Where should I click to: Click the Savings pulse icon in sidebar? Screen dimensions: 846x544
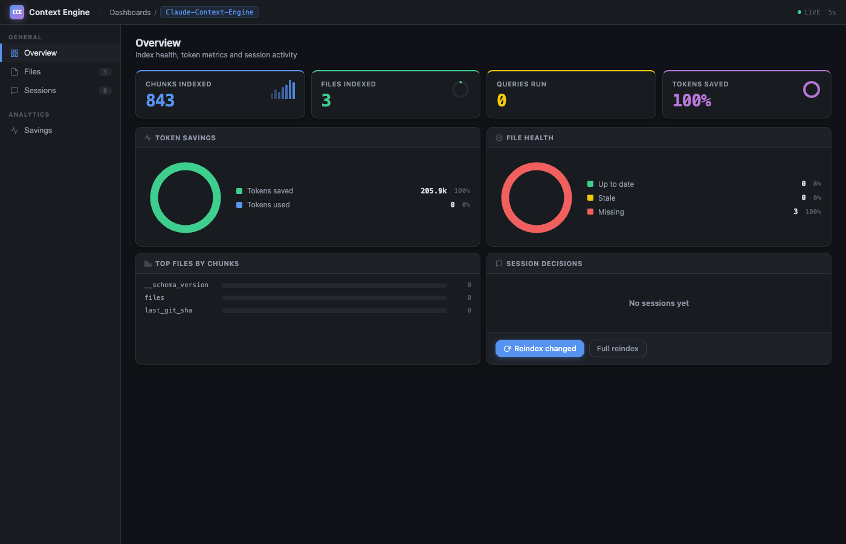pyautogui.click(x=15, y=131)
